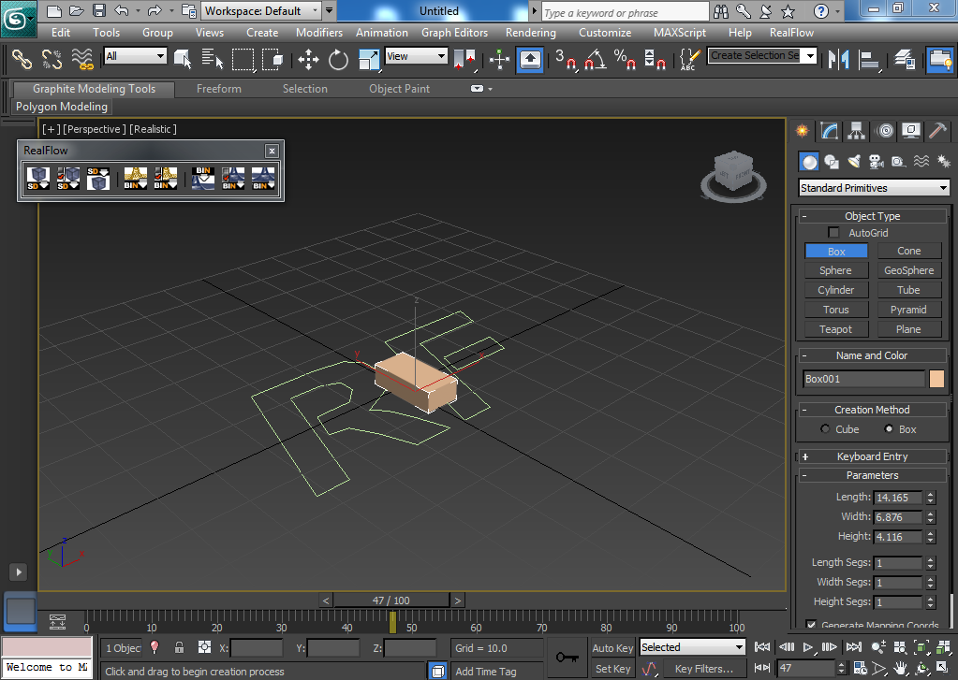Click the first SD export icon in RealFlow toolbar
This screenshot has height=680, width=958.
37,179
